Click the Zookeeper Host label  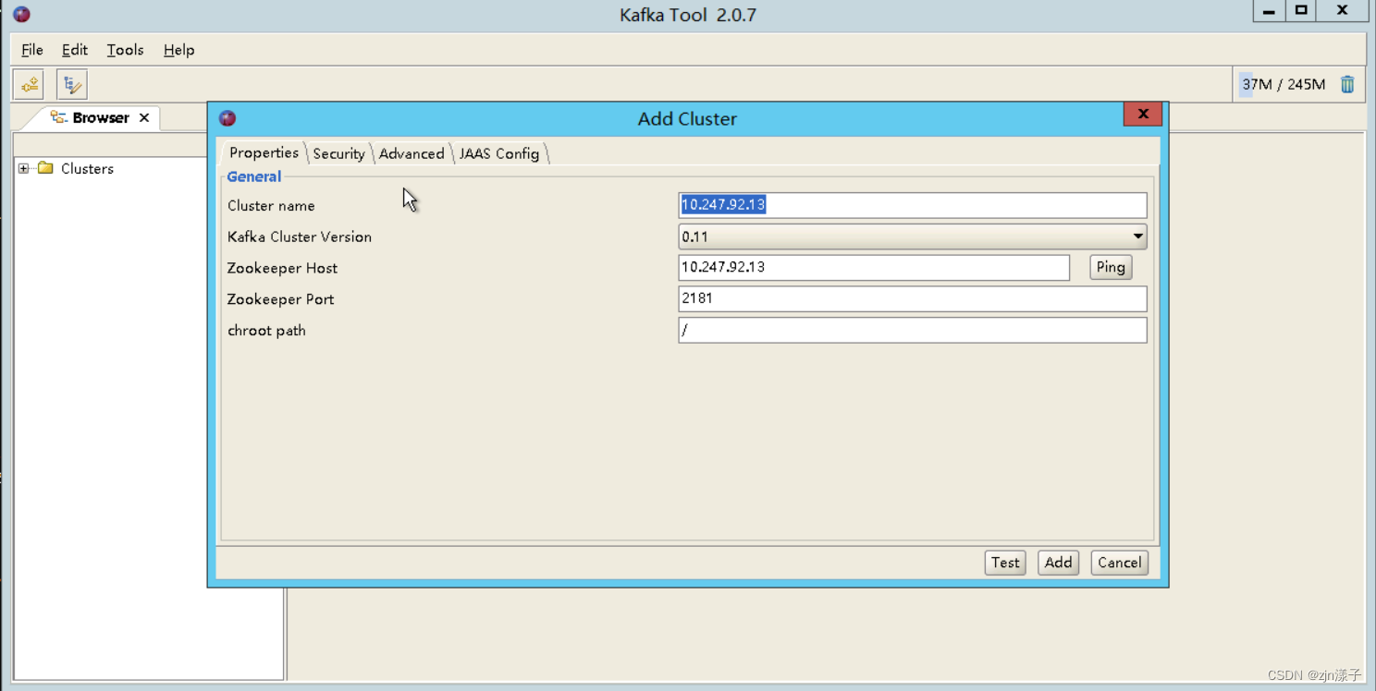coord(282,268)
